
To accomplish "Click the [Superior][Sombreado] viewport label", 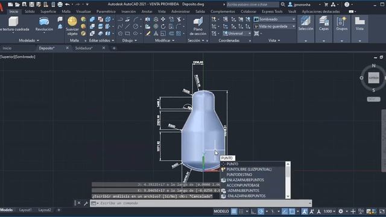I will click(x=17, y=57).
